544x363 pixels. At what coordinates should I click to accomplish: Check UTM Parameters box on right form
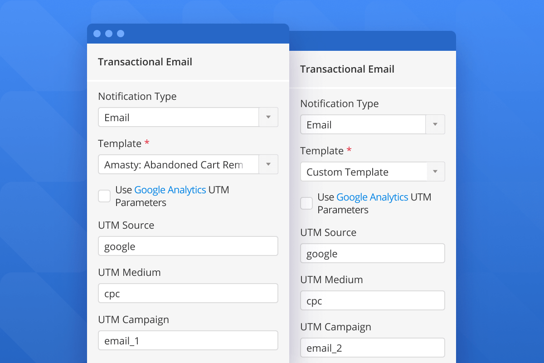point(306,203)
